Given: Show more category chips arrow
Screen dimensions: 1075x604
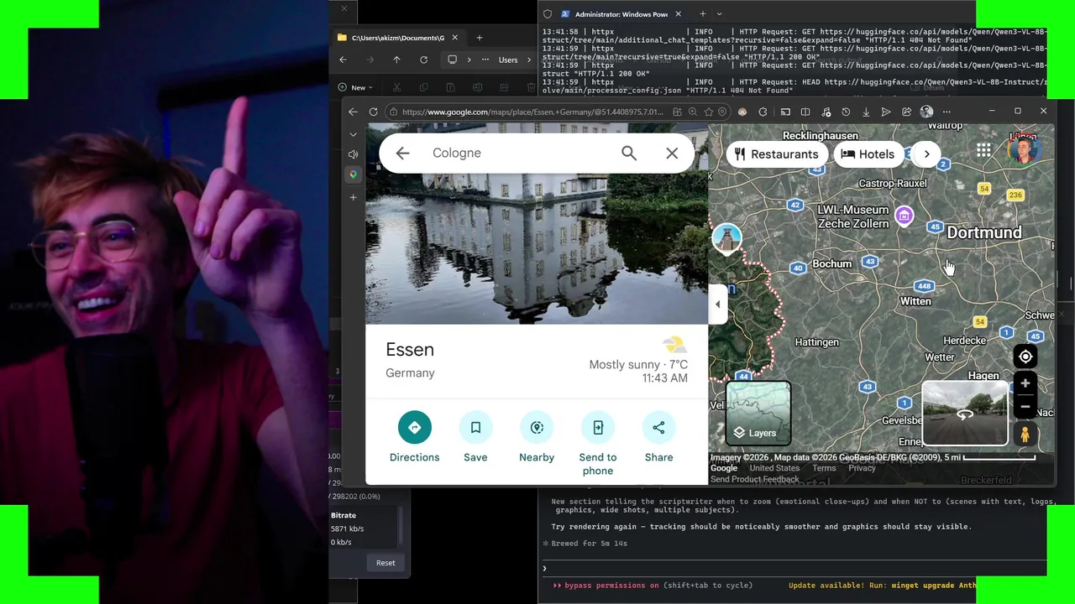Looking at the screenshot, I should pos(926,154).
